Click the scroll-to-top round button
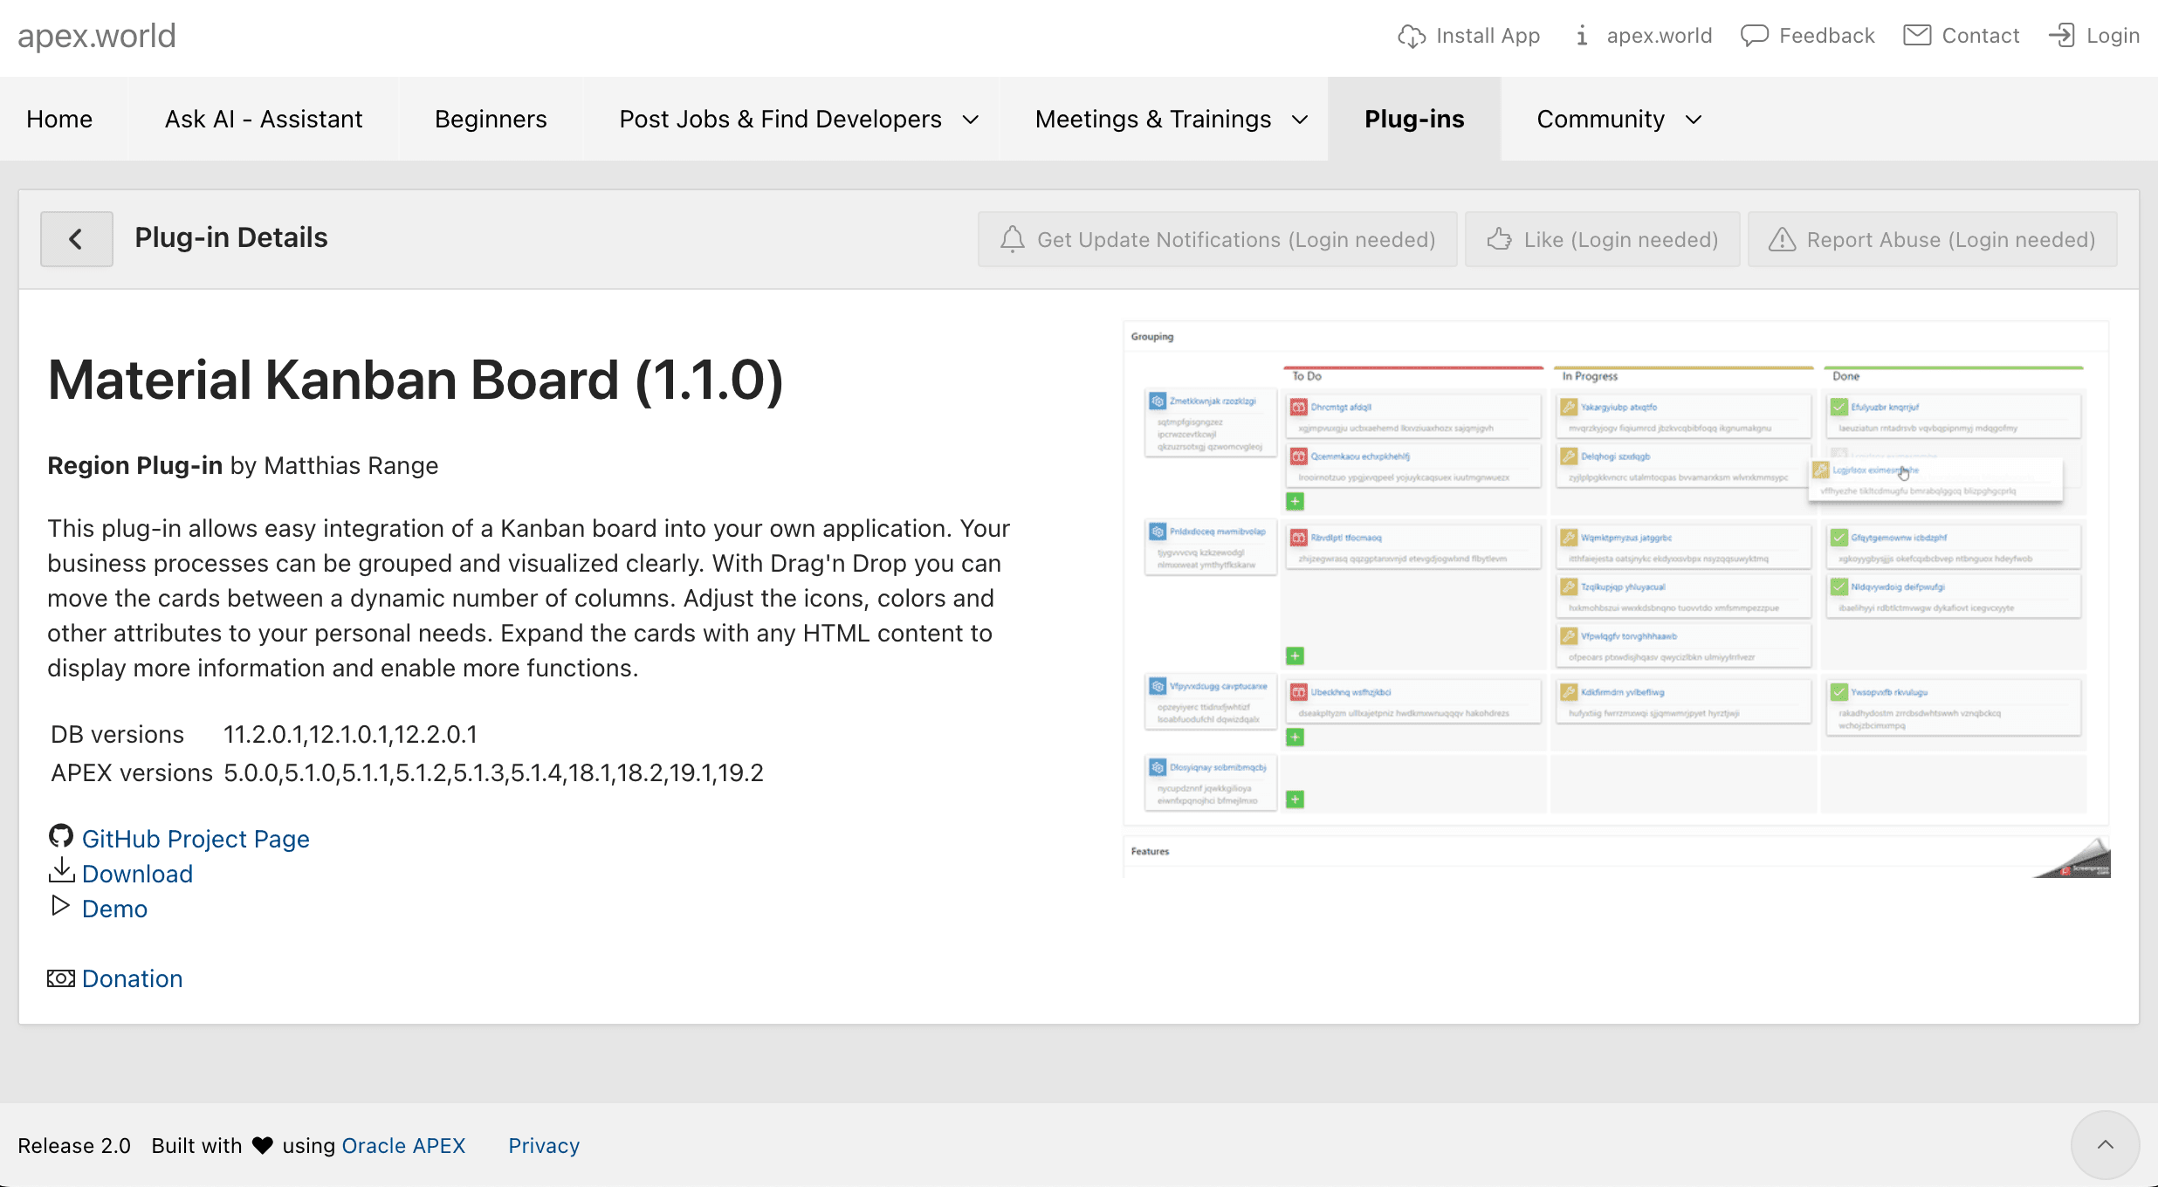The height and width of the screenshot is (1187, 2158). click(2106, 1145)
